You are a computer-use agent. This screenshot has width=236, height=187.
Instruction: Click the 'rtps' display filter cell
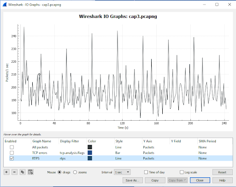63,158
